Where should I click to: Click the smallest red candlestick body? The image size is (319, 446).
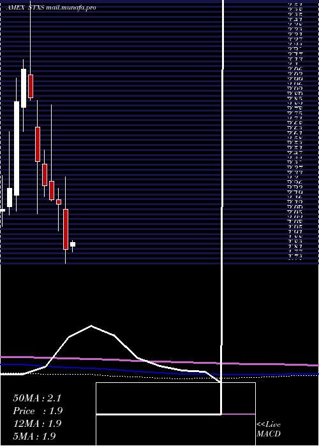tap(59, 202)
